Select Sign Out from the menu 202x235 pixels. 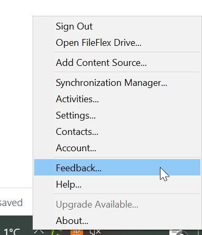117,26
